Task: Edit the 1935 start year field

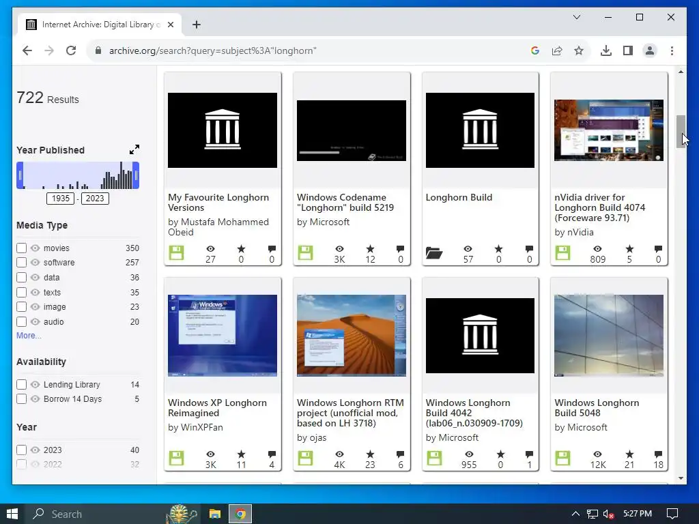Action: point(60,199)
